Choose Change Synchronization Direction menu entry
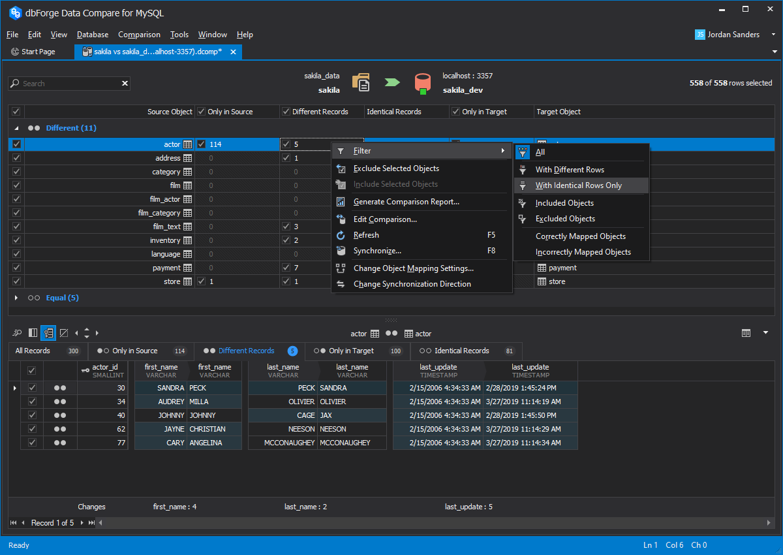783x555 pixels. tap(412, 284)
